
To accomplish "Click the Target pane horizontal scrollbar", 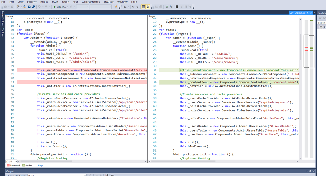I will coord(223,161).
